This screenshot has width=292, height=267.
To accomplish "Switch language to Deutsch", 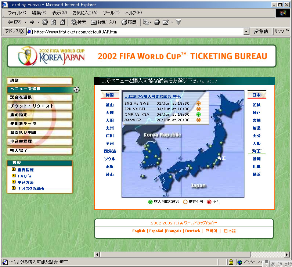I will click(192, 231).
